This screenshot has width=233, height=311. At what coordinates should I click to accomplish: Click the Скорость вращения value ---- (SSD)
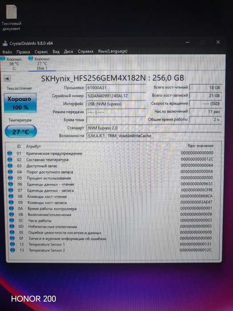point(205,104)
